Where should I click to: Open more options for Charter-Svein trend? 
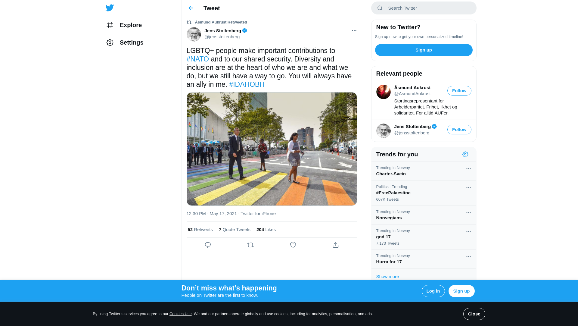point(468,169)
